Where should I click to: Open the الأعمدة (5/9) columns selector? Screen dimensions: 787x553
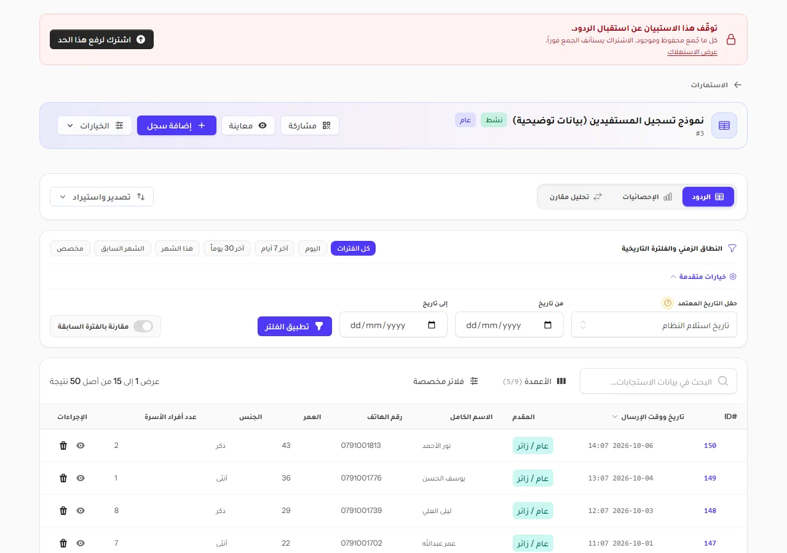(x=534, y=382)
